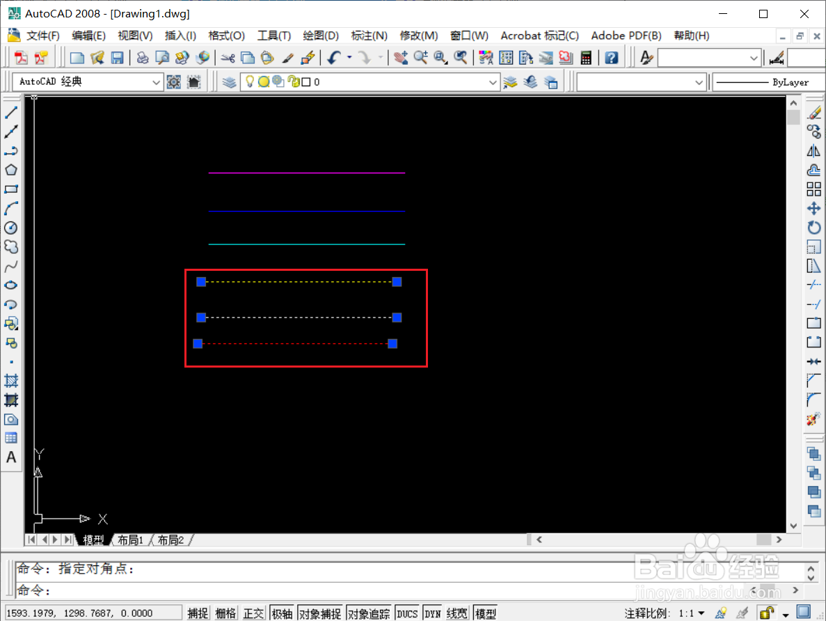Select the Circle tool
Viewport: 826px width, 621px height.
point(11,228)
